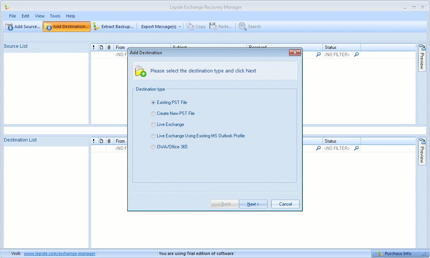Select the Create New PST File option
430x258 pixels.
point(173,113)
